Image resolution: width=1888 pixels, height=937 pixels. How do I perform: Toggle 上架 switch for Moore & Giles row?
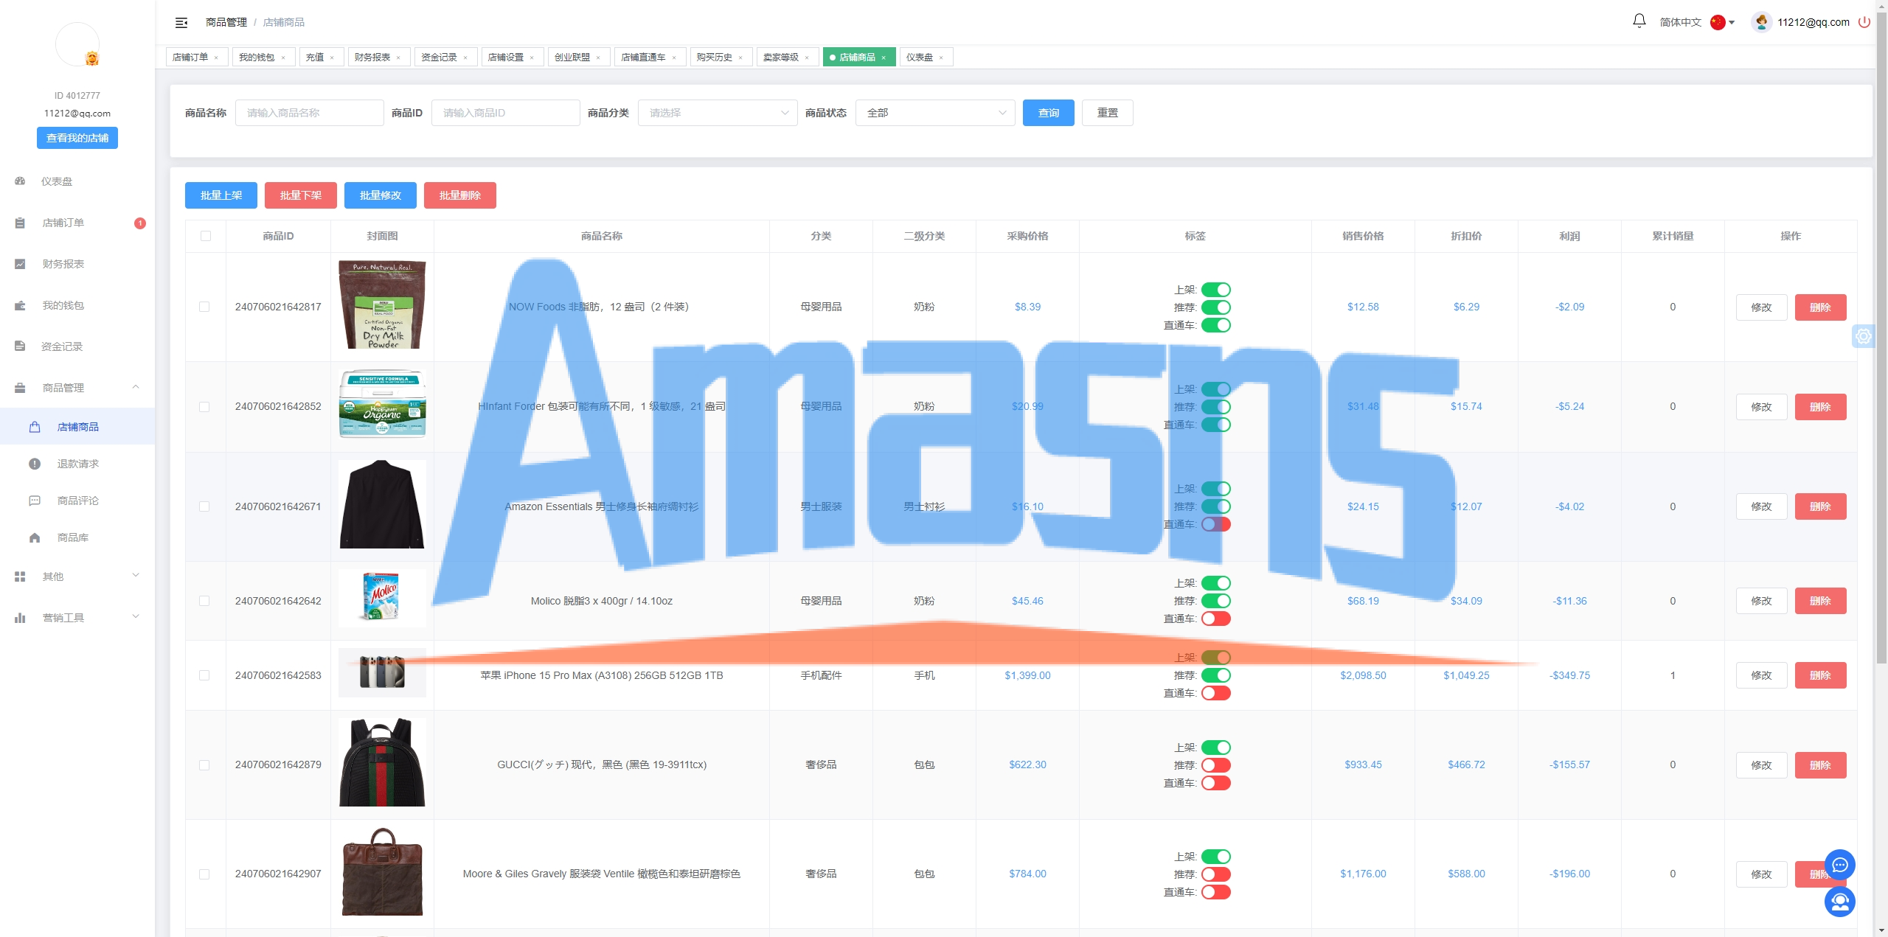click(x=1216, y=857)
